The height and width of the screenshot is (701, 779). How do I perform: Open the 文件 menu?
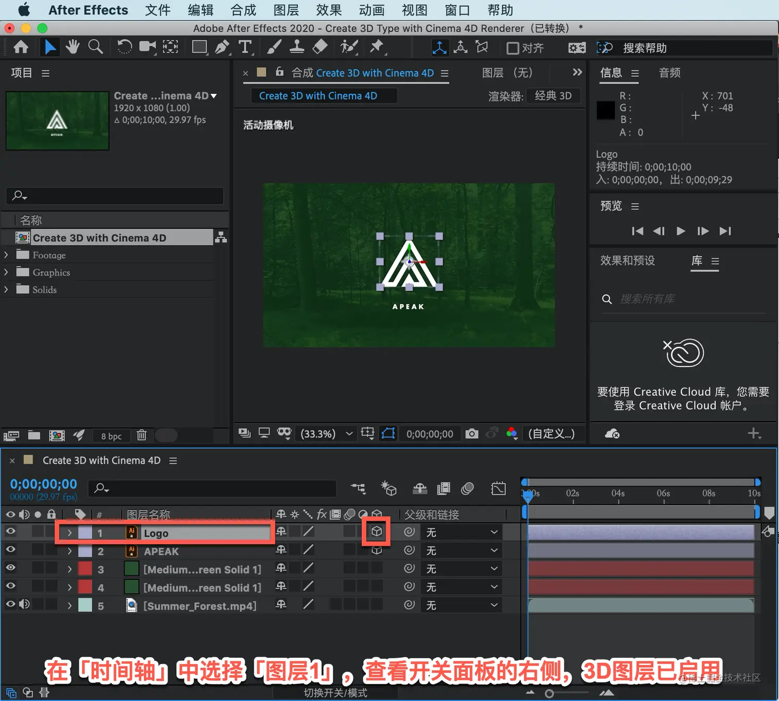158,10
